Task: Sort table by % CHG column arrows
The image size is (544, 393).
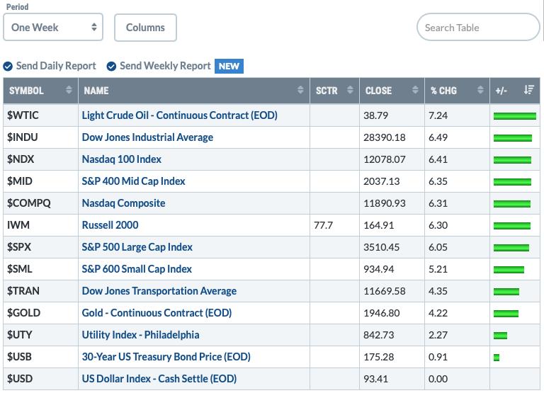Action: click(480, 90)
